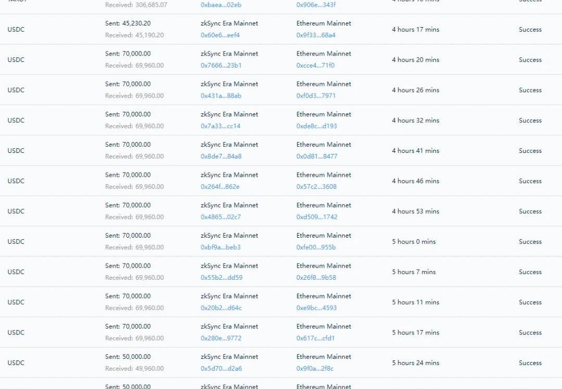Screen dimensions: 562x389
Task: Click source hash 0xbf9a...beb3
Action: (221, 247)
